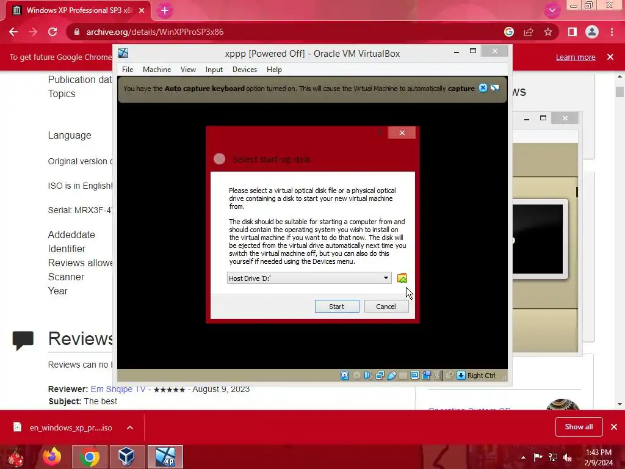Viewport: 625px width, 469px height.
Task: Click the mouse integration status icon
Action: [x=450, y=376]
